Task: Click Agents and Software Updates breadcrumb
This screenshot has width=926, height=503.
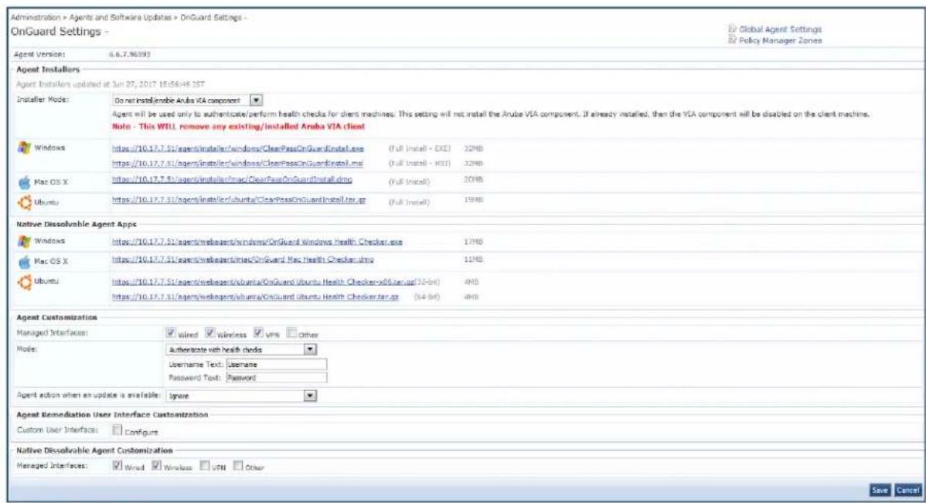Action: point(120,17)
